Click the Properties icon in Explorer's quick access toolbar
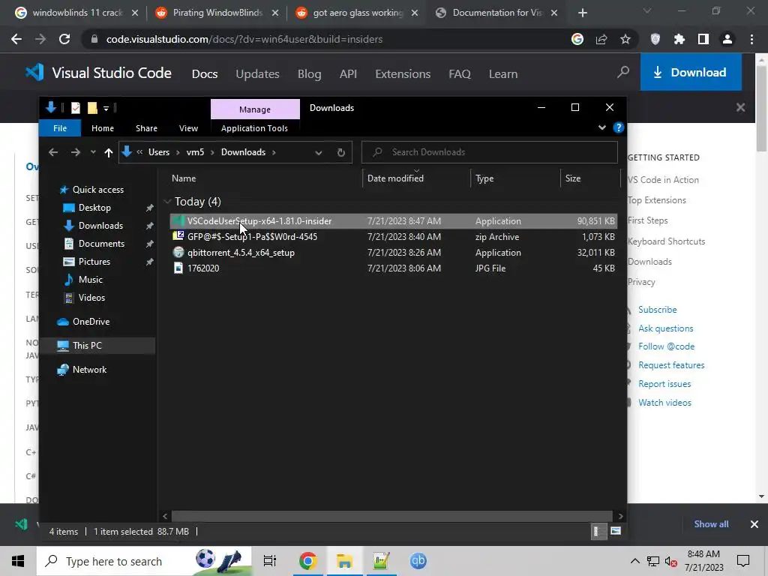The image size is (768, 576). pyautogui.click(x=76, y=108)
